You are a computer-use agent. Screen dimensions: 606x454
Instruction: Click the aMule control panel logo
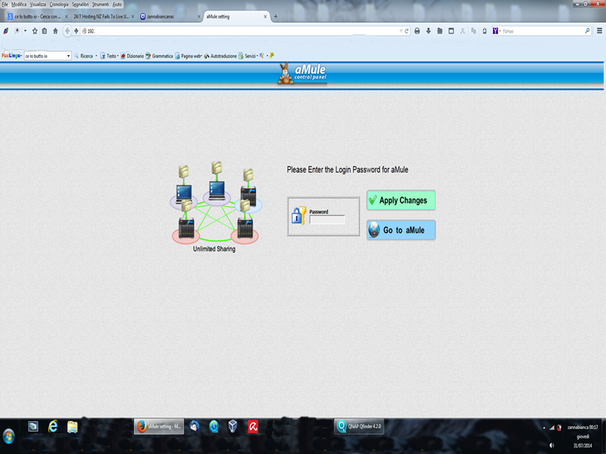(304, 73)
